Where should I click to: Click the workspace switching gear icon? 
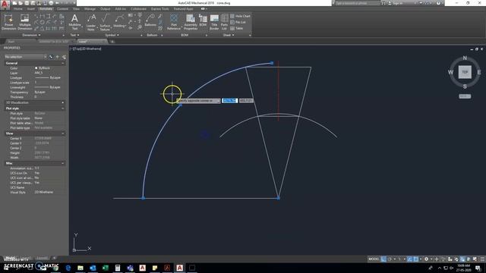point(427,259)
